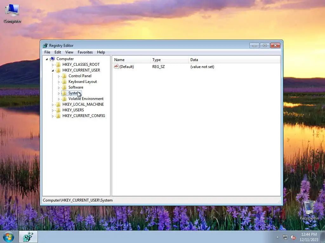325x243 pixels.
Task: Select the Software key label
Action: [76, 87]
